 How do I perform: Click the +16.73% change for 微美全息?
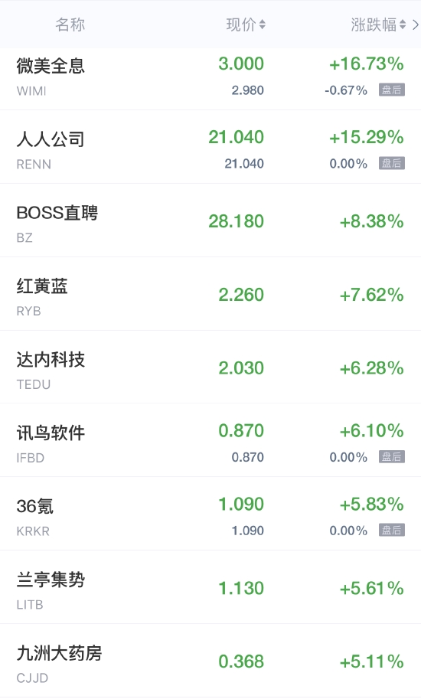[x=366, y=64]
